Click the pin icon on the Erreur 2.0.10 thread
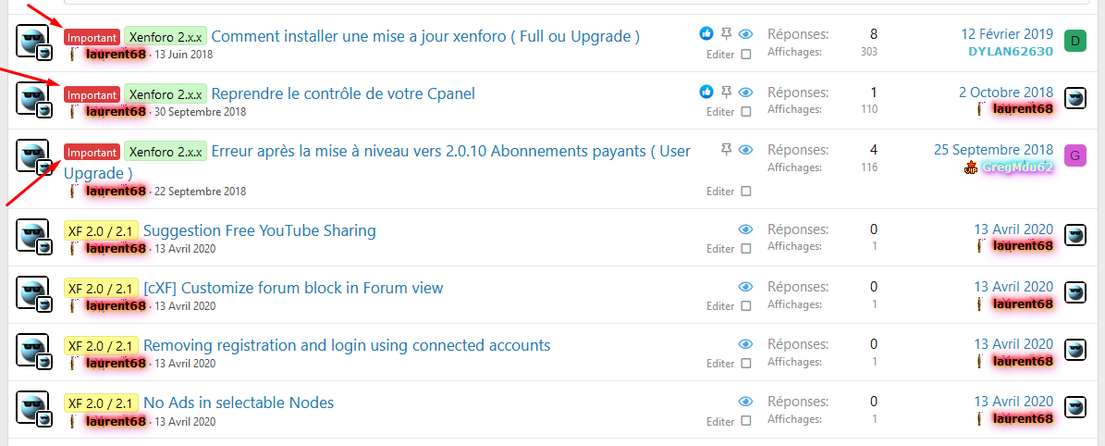1105x446 pixels. [x=727, y=149]
